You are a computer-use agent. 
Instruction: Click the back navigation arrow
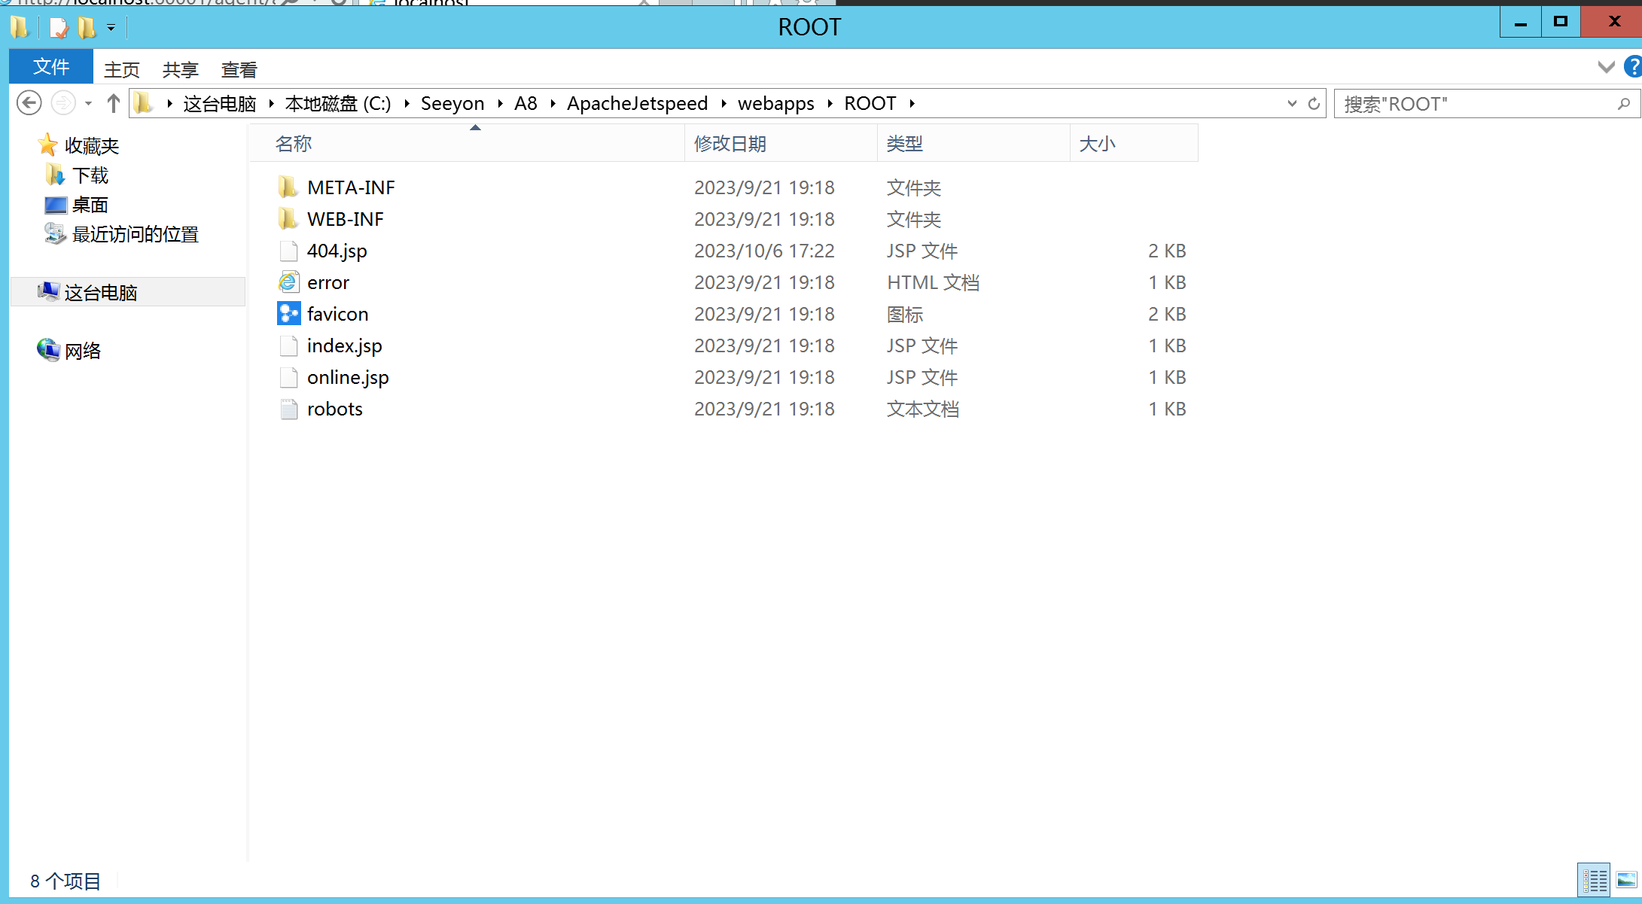pos(29,103)
